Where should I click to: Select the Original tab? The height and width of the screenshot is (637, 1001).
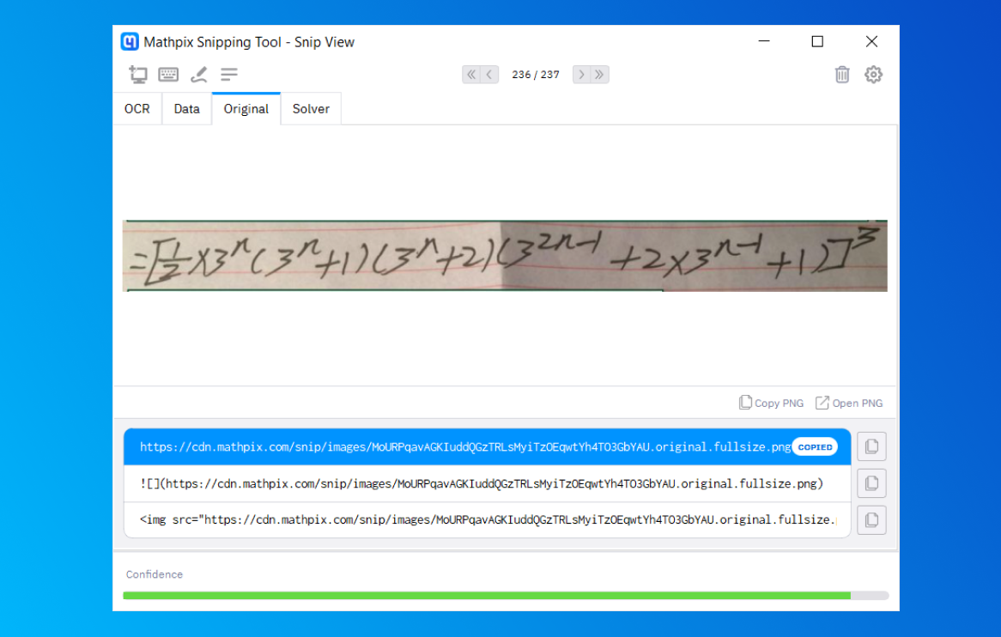pos(246,109)
